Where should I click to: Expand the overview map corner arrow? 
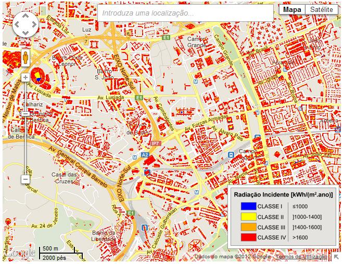(x=336, y=257)
